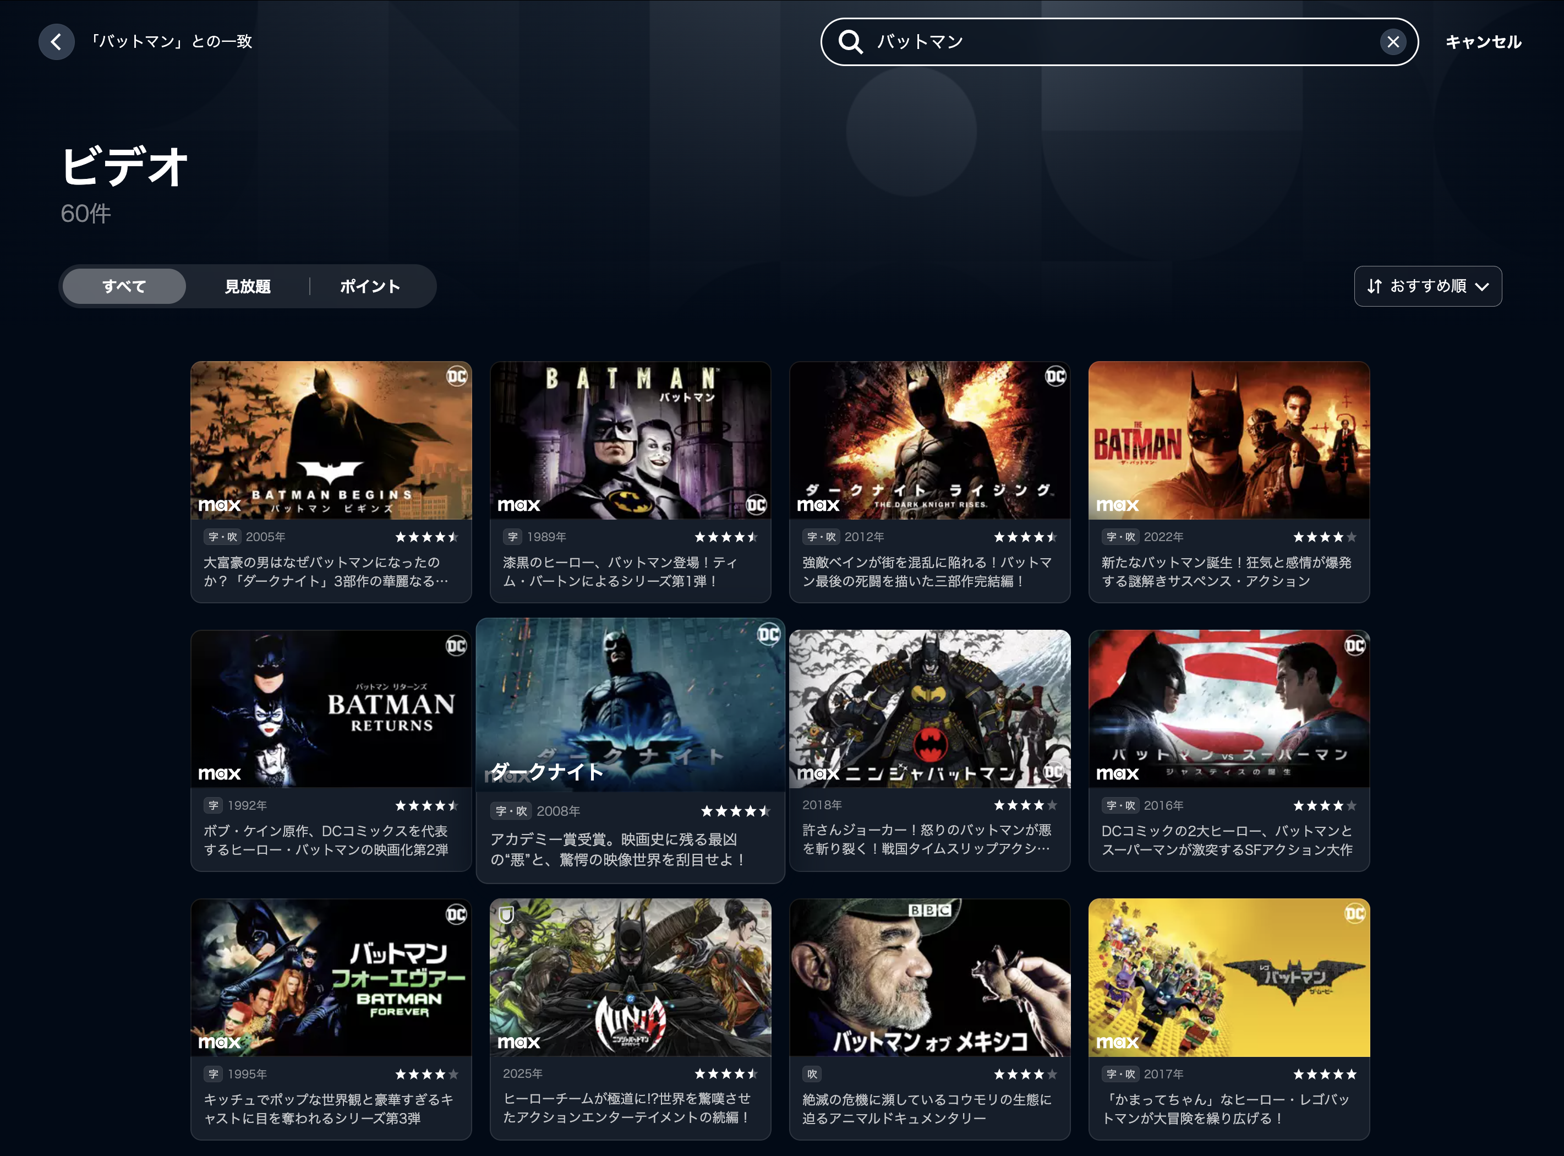Click max logo on Batman Begins card

219,505
